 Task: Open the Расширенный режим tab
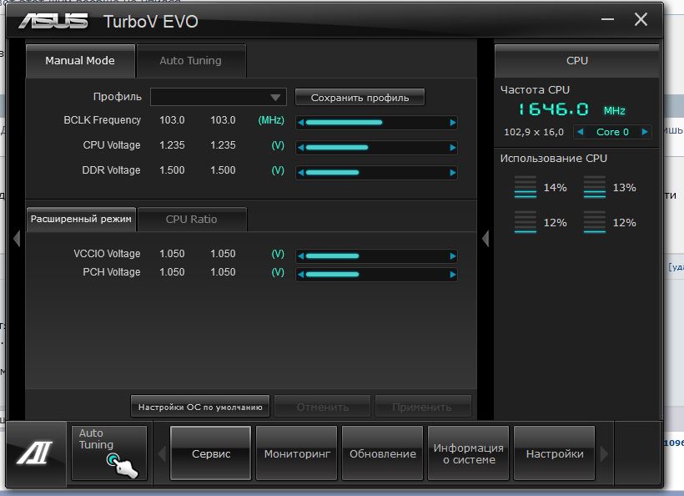click(81, 219)
